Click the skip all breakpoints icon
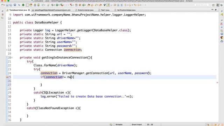Image resolution: width=224 pixels, height=126 pixels. click(19, 5)
